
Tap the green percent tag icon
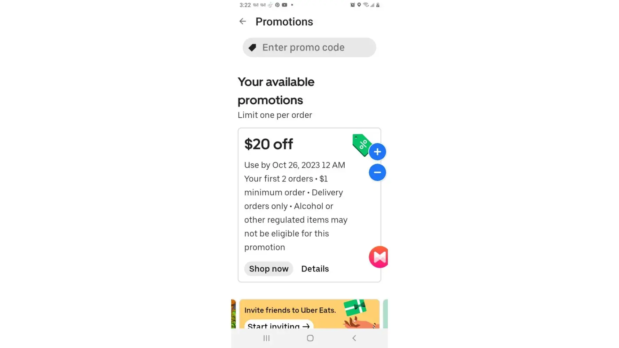click(x=361, y=144)
